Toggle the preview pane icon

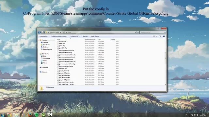160,36
